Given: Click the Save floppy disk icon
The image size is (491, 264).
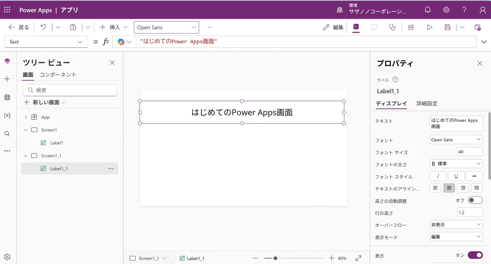Looking at the screenshot, I should [x=447, y=27].
